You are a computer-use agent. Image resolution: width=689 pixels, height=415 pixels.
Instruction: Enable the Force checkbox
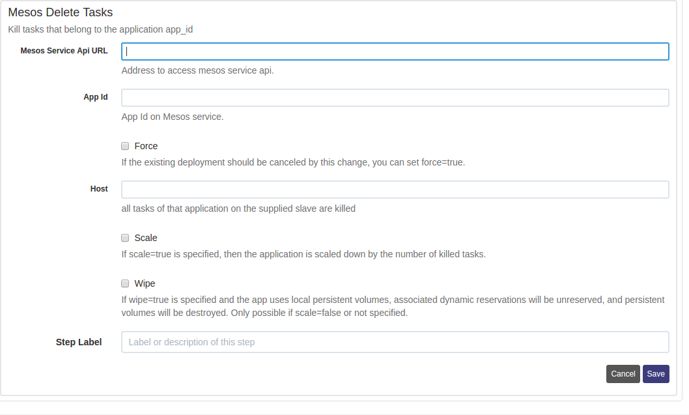click(x=125, y=146)
